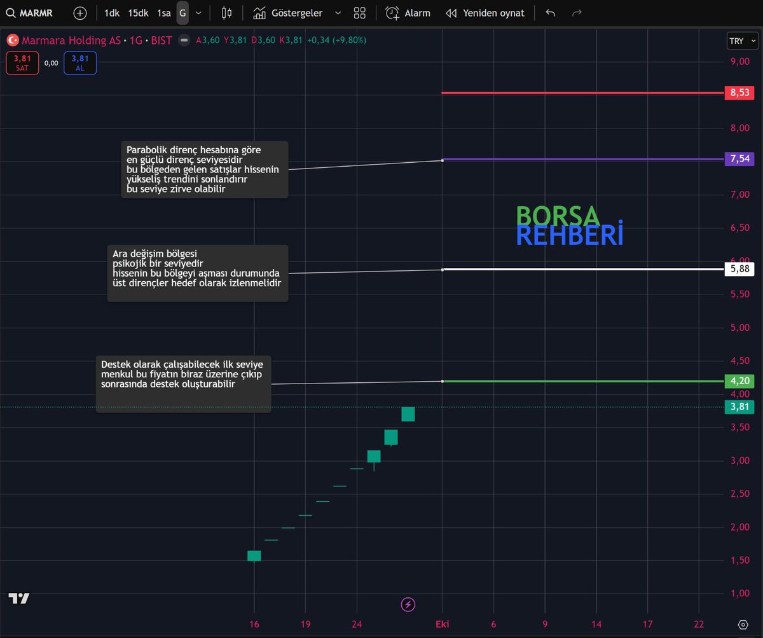Viewport: 763px width, 638px height.
Task: Open the TRY currency dropdown
Action: 743,41
